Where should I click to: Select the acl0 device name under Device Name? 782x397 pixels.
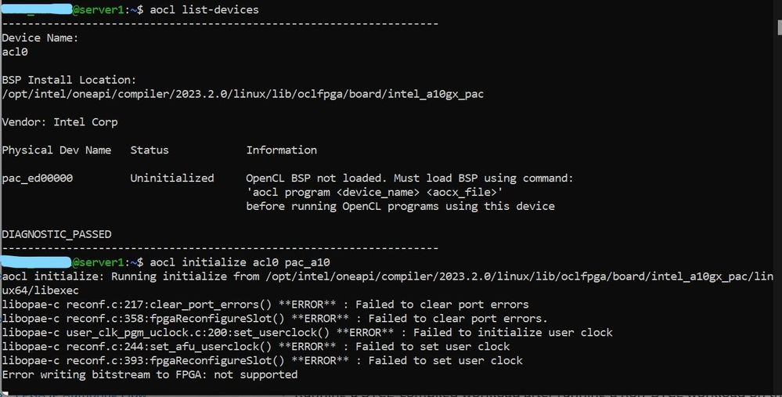tap(15, 52)
